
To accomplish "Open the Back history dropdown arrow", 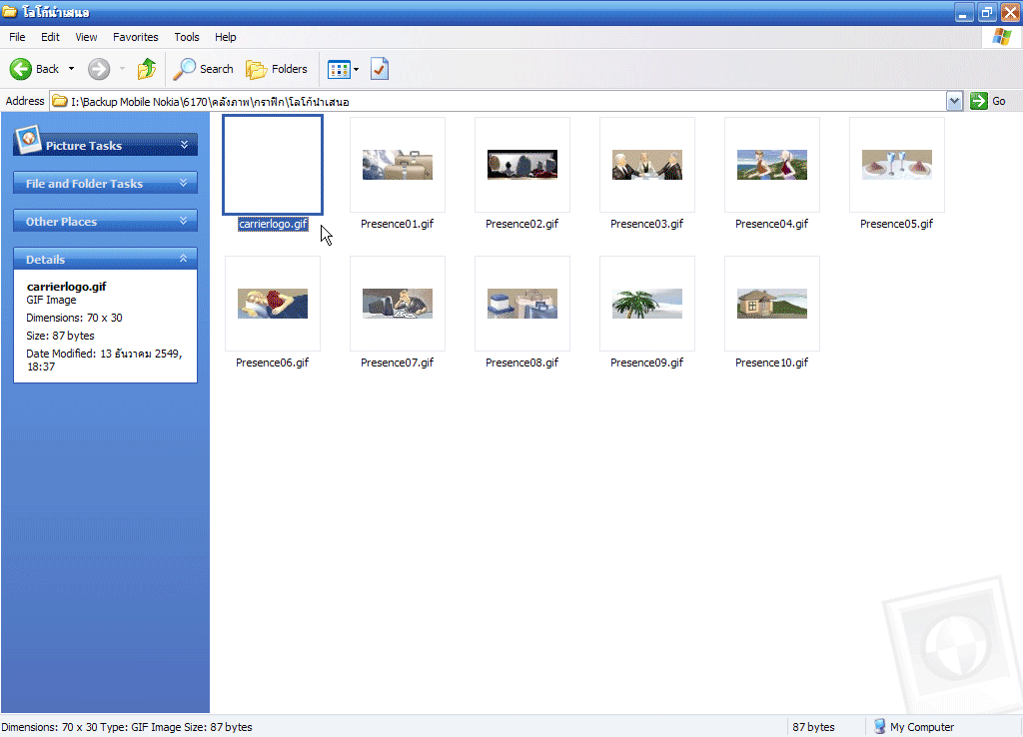I will pos(71,69).
